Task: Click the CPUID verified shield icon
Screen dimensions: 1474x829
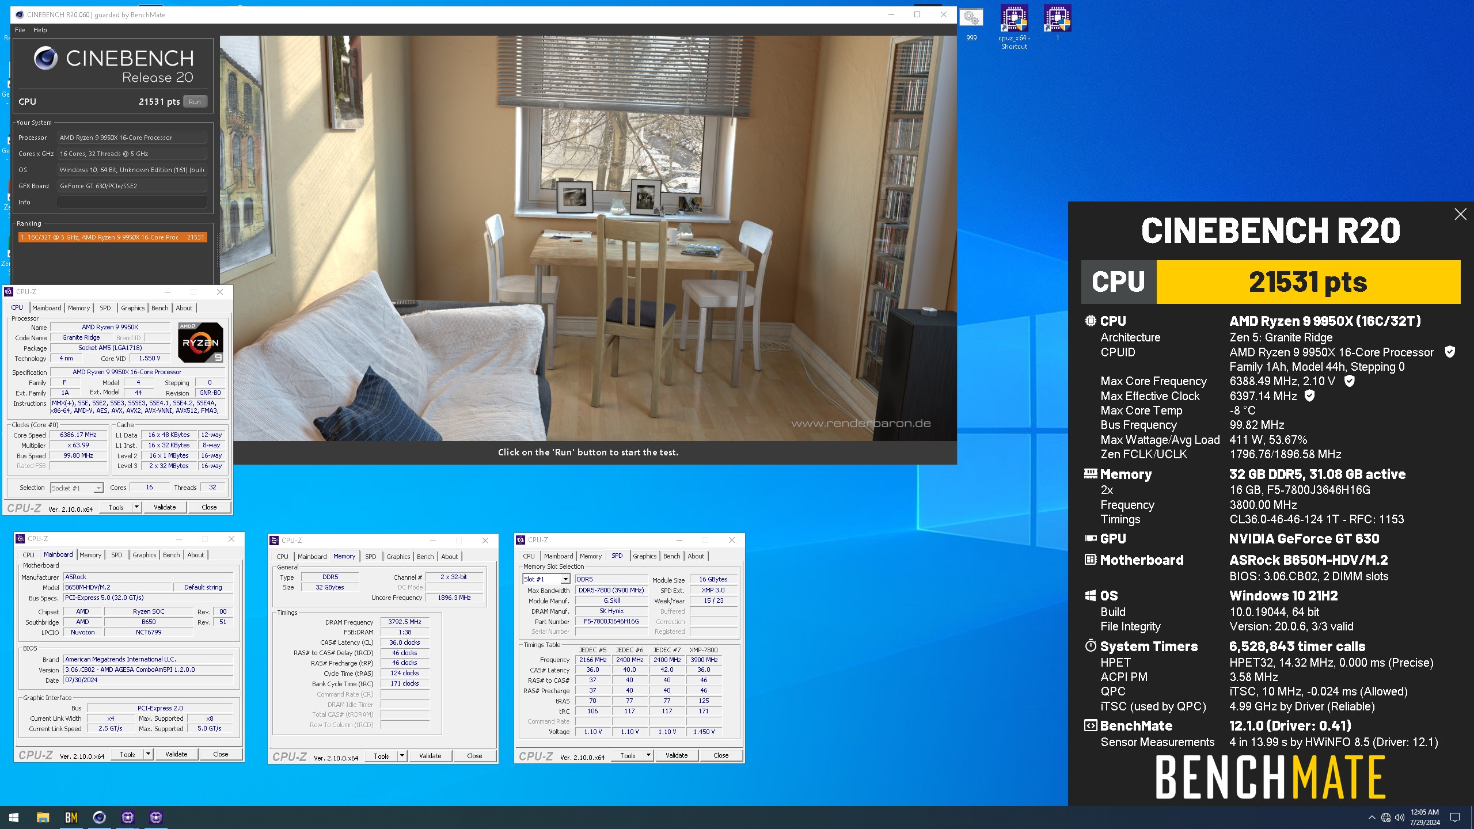Action: (1450, 352)
